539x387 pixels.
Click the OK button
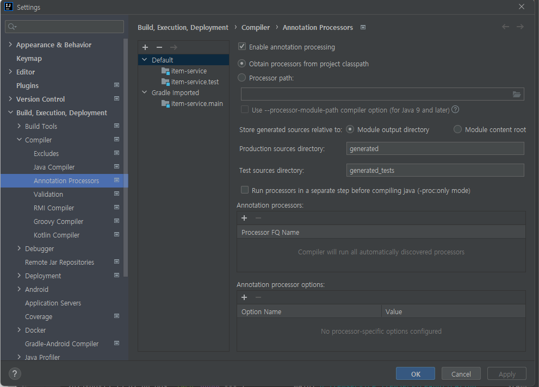[416, 373]
